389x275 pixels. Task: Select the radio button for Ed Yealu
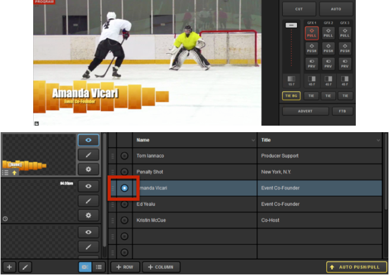[125, 204]
